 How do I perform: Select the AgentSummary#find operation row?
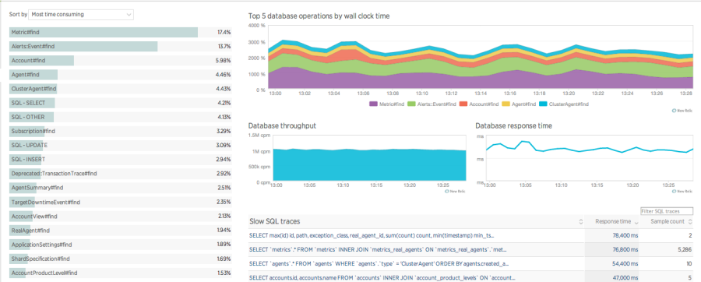click(120, 189)
